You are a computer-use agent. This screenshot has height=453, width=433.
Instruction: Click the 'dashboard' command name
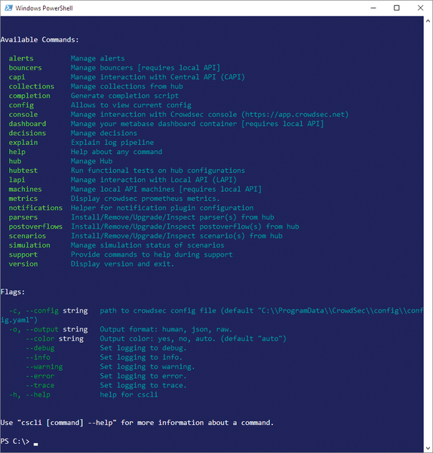click(27, 124)
